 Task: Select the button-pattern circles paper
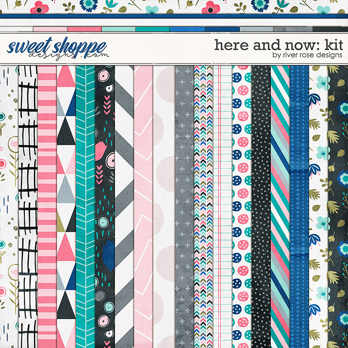[x=242, y=207]
